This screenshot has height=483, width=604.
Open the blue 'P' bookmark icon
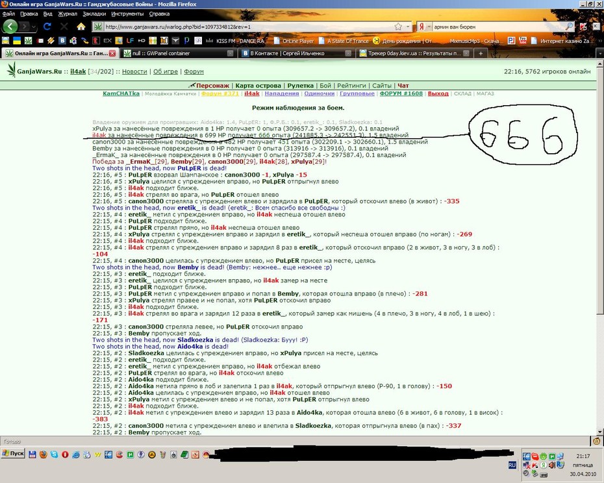coord(187,40)
